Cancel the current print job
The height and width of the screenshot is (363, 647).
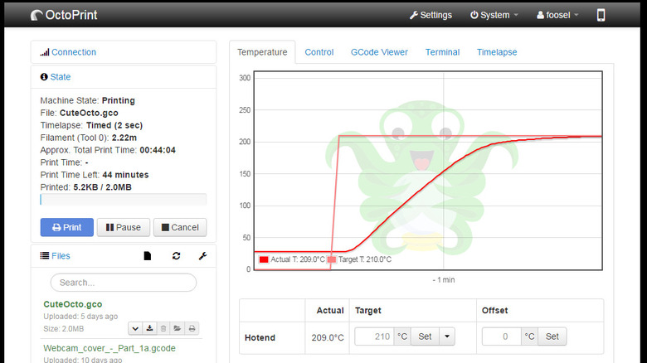coord(180,227)
